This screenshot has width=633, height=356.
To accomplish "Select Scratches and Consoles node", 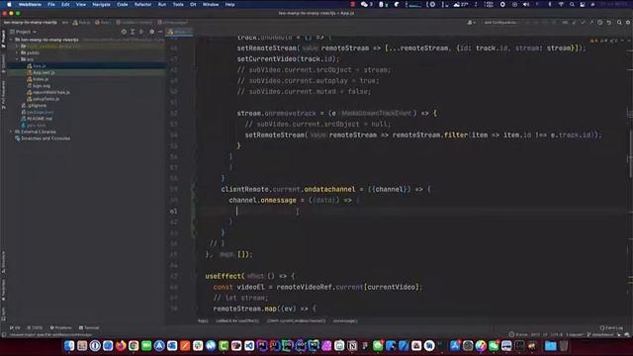I will 45,138.
